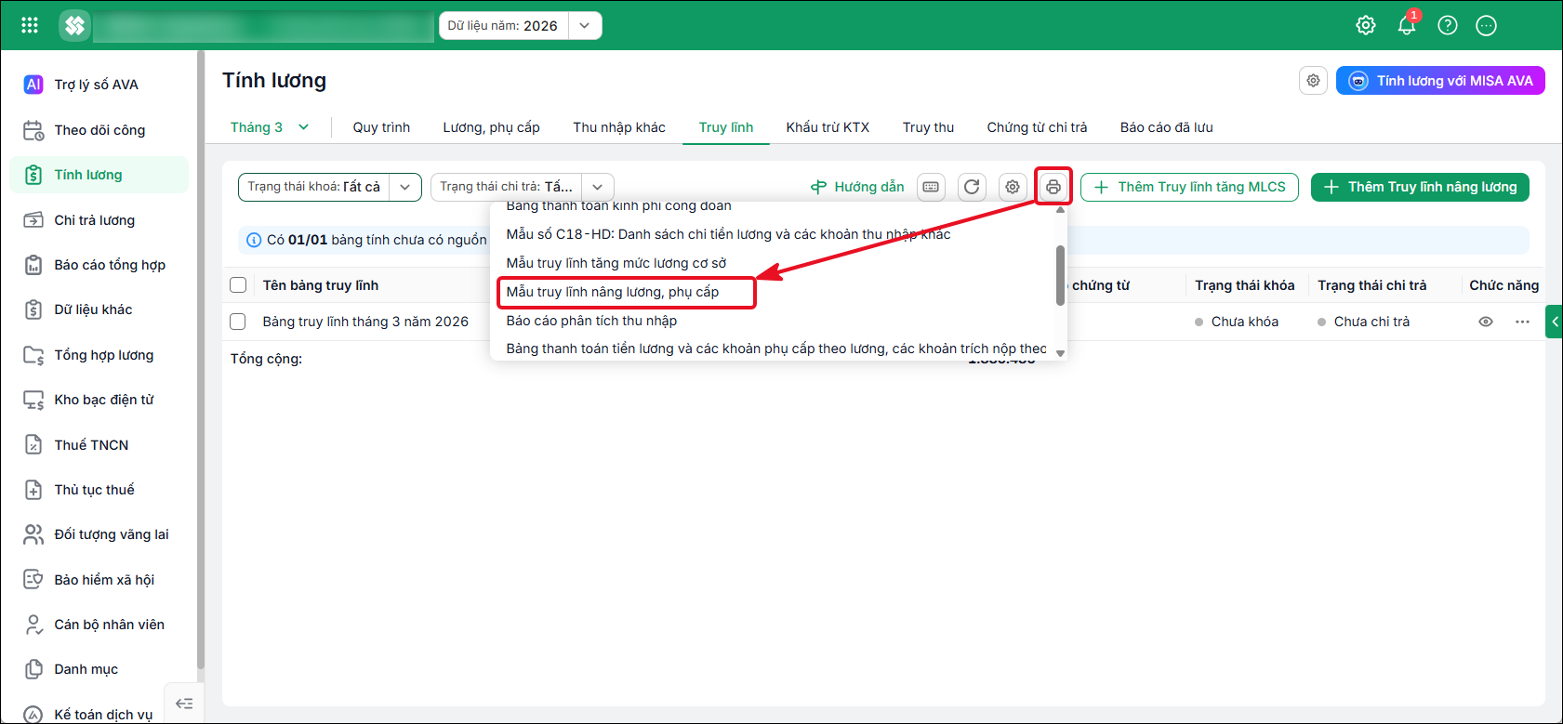
Task: Open the Tháng 3 month dropdown
Action: (270, 127)
